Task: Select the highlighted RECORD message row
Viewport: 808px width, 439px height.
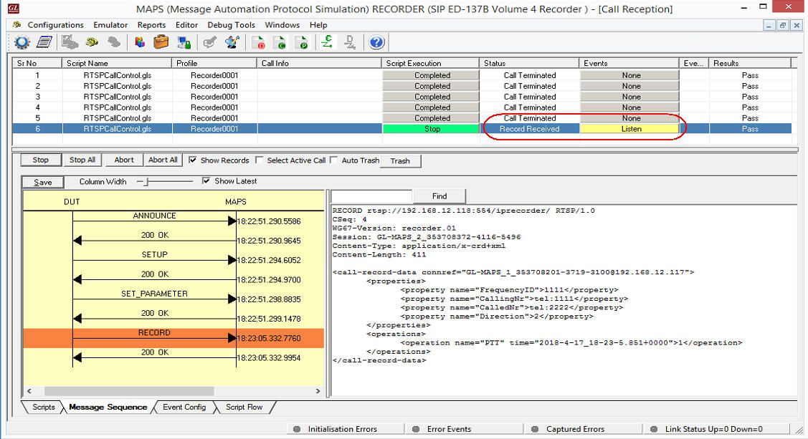Action: tap(174, 338)
